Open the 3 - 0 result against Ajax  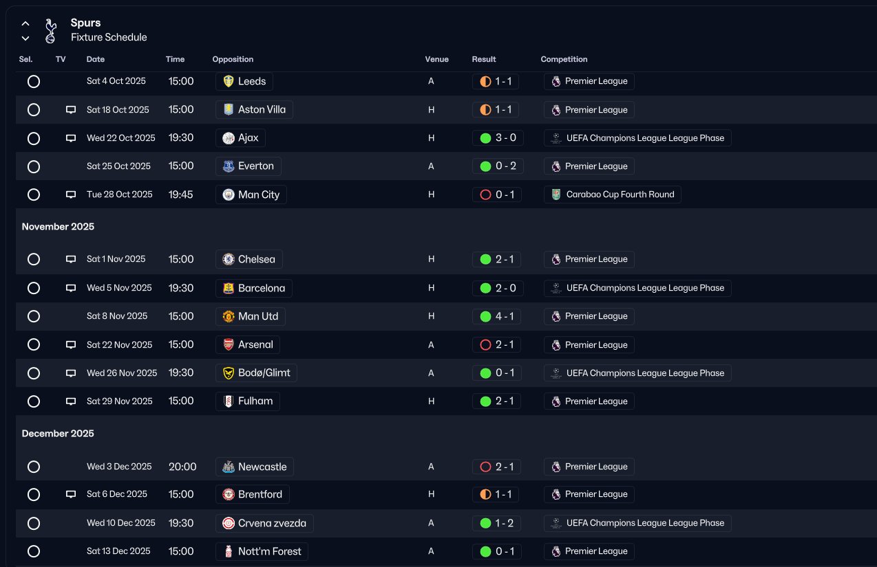coord(498,138)
